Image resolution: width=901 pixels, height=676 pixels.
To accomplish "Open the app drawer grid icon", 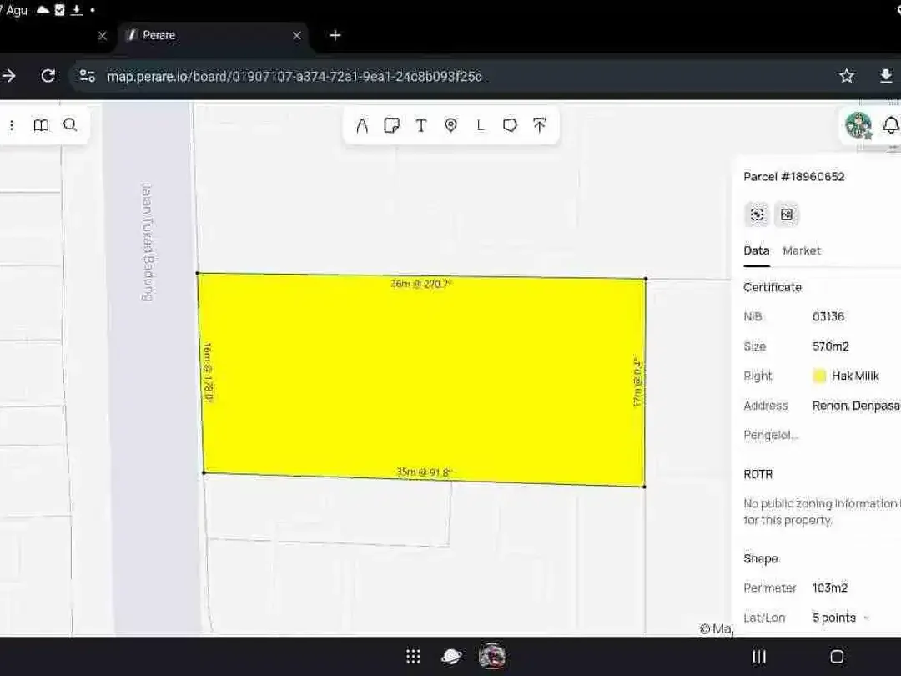I will tap(413, 657).
